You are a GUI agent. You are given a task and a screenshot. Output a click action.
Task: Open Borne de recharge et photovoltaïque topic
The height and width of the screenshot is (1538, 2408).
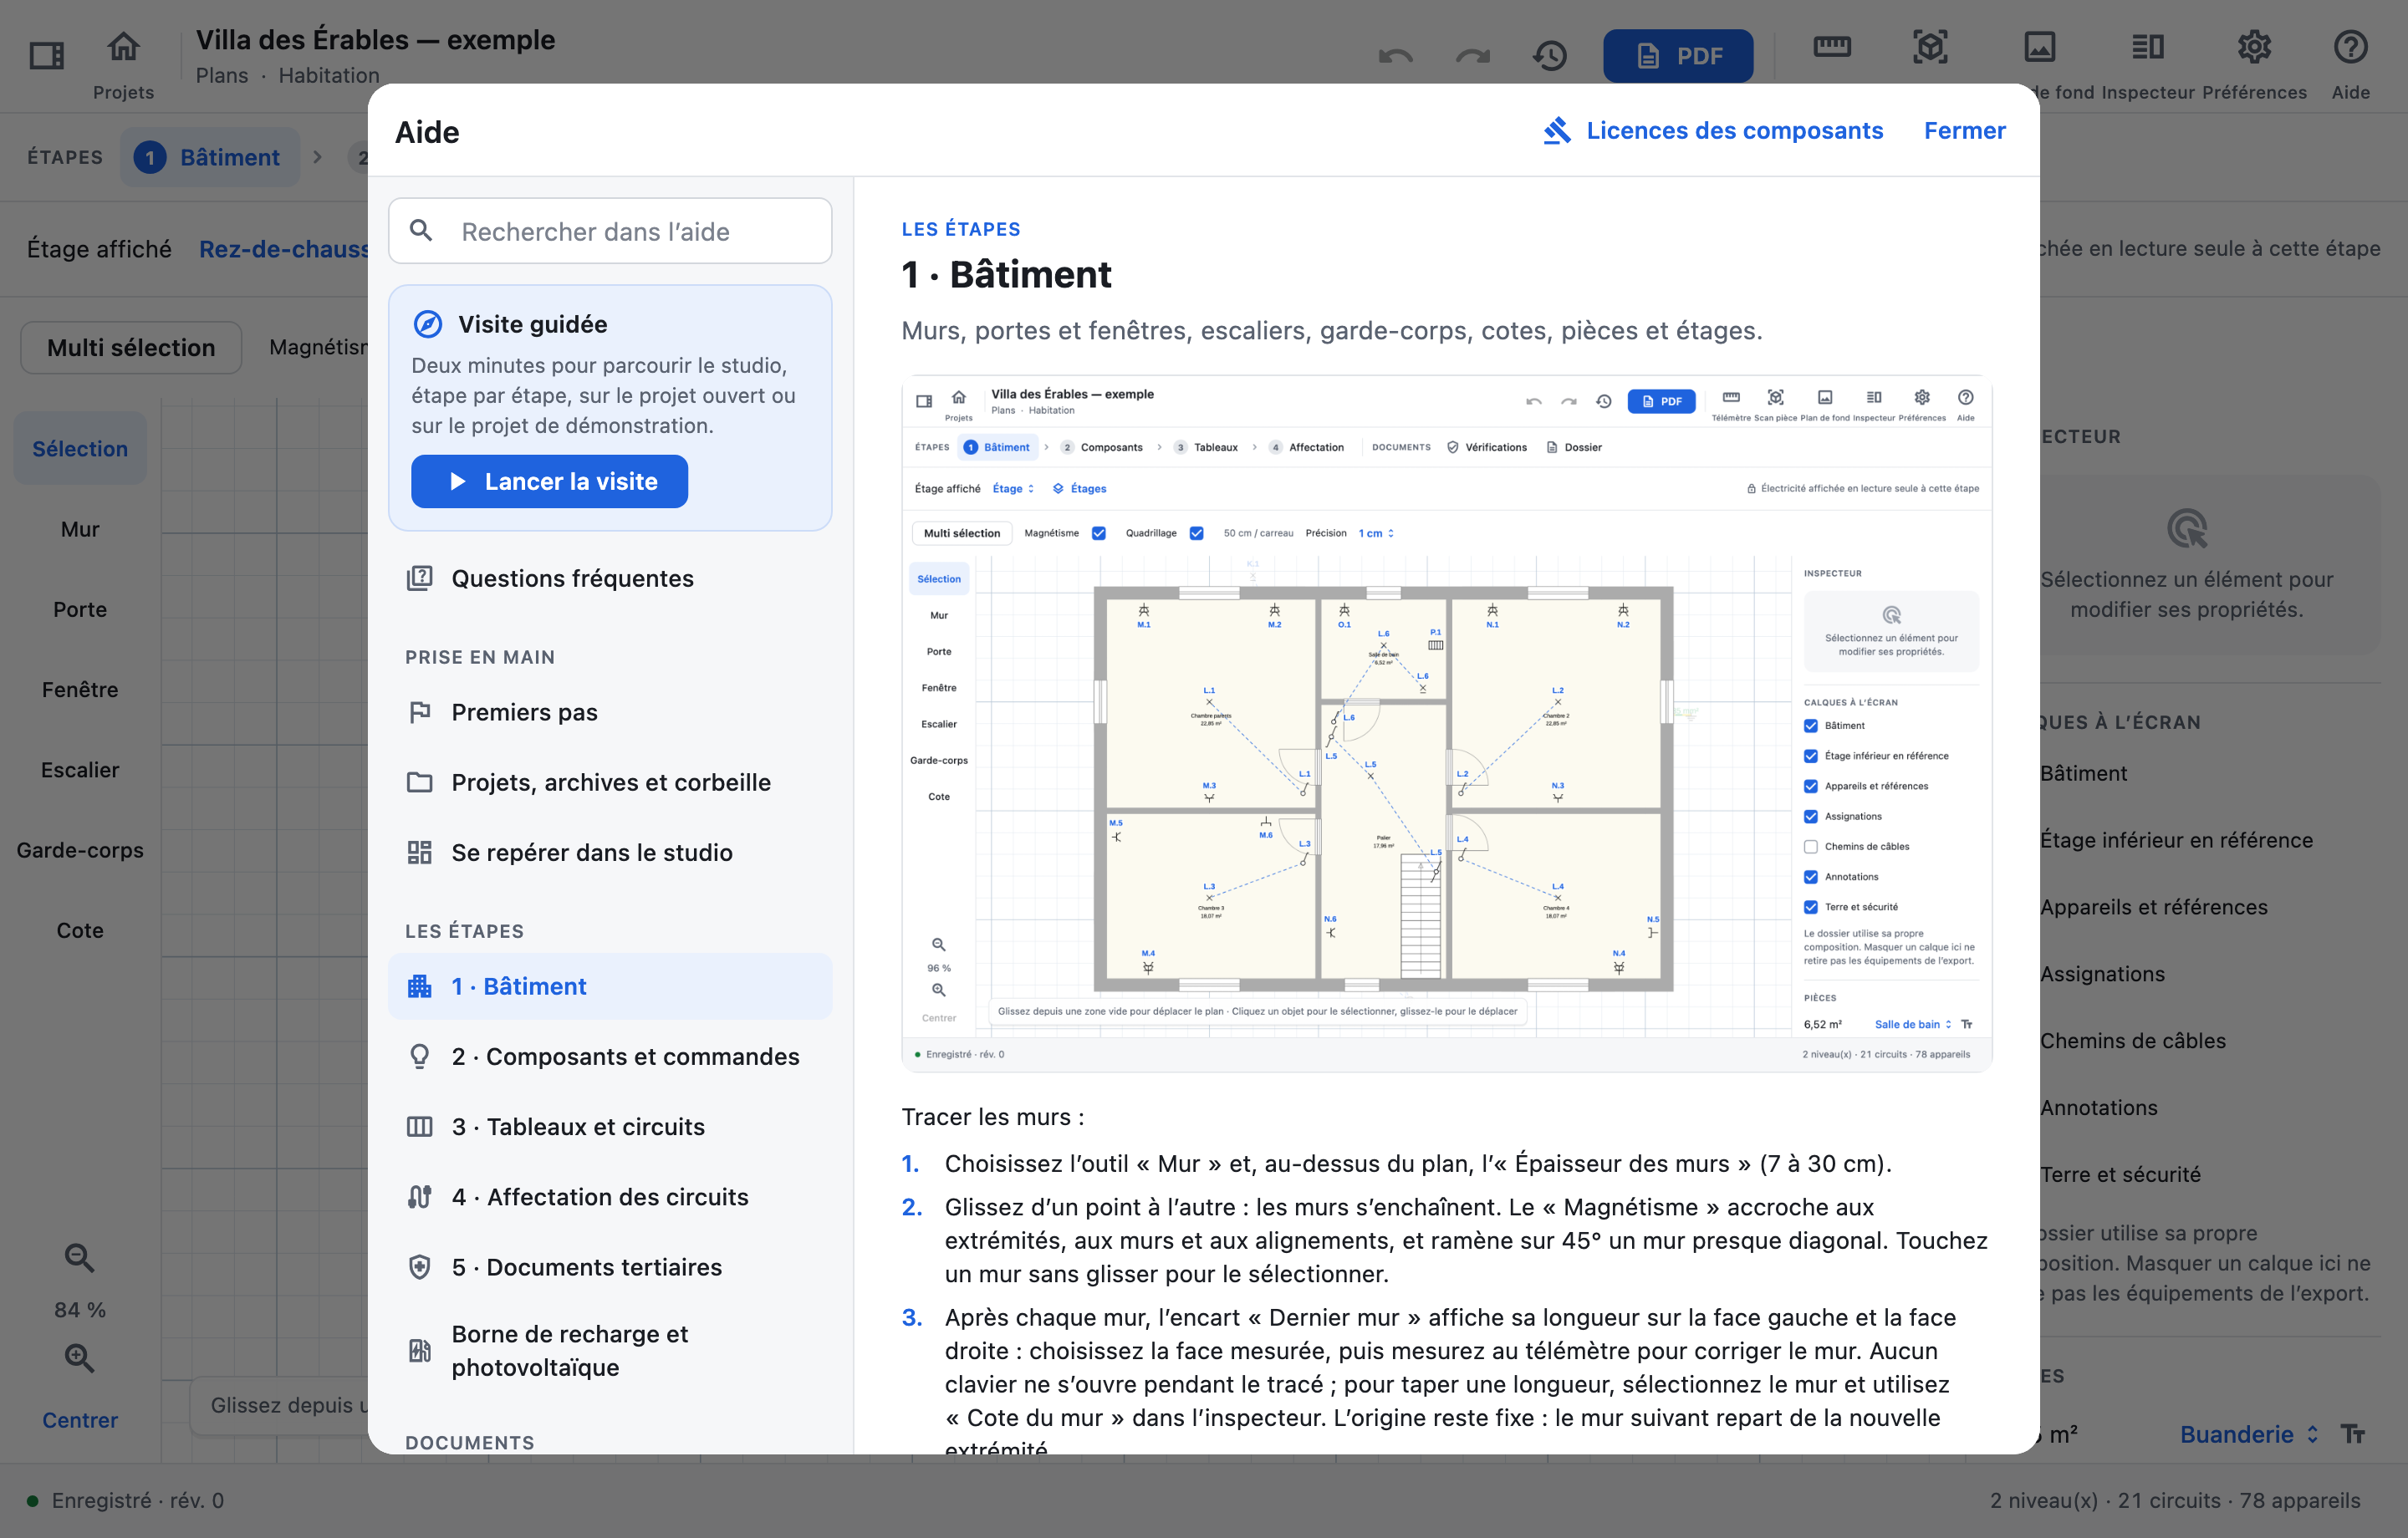(x=610, y=1350)
